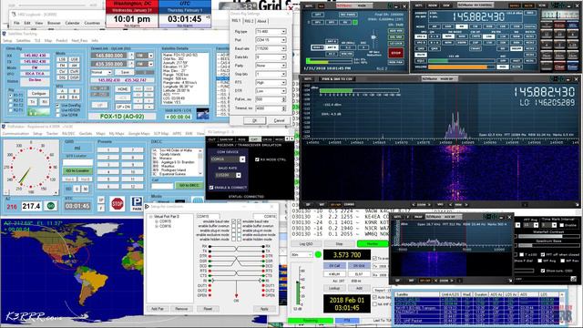Toggle the RX MODE CTRL checkbox
The height and width of the screenshot is (328, 583).
point(257,159)
